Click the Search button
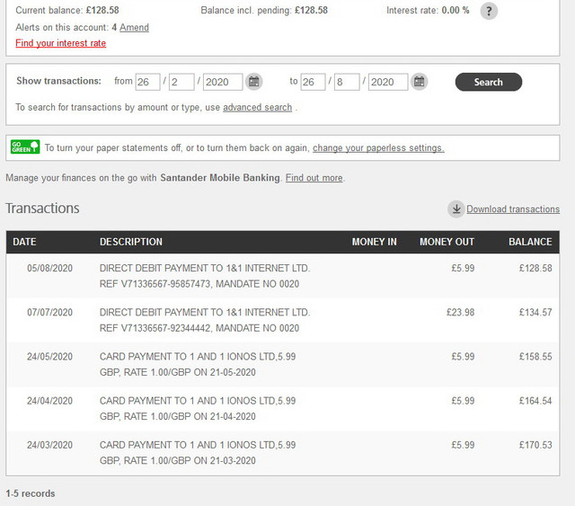The width and height of the screenshot is (575, 506). tap(489, 82)
